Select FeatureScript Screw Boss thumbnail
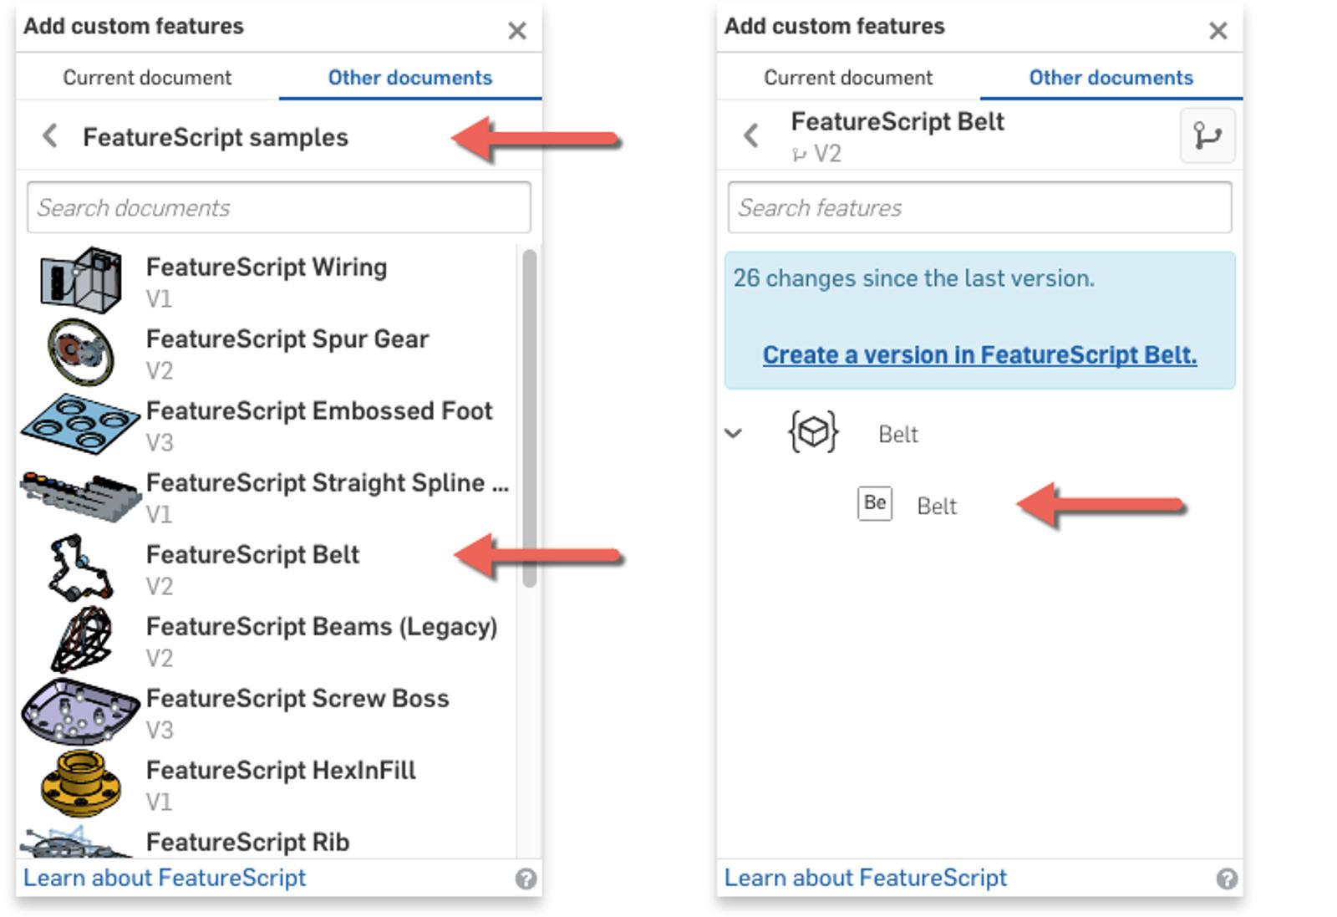Viewport: 1337px width, 917px height. (80, 711)
